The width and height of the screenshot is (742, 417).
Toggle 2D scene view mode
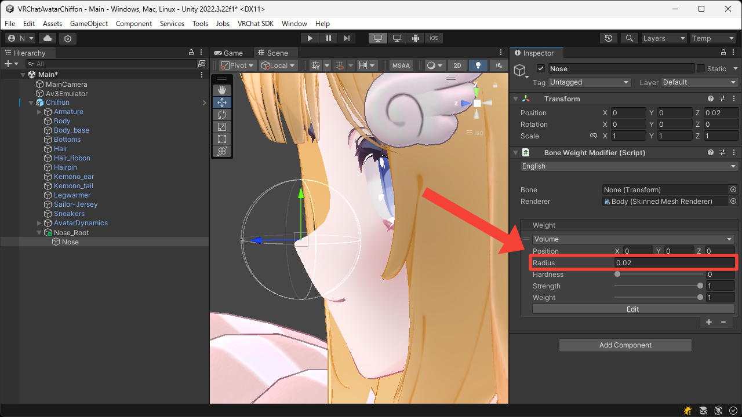pos(457,65)
